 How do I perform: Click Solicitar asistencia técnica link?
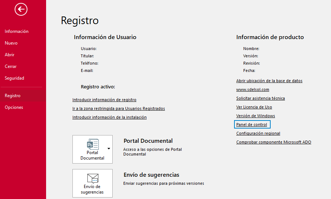tap(260, 98)
